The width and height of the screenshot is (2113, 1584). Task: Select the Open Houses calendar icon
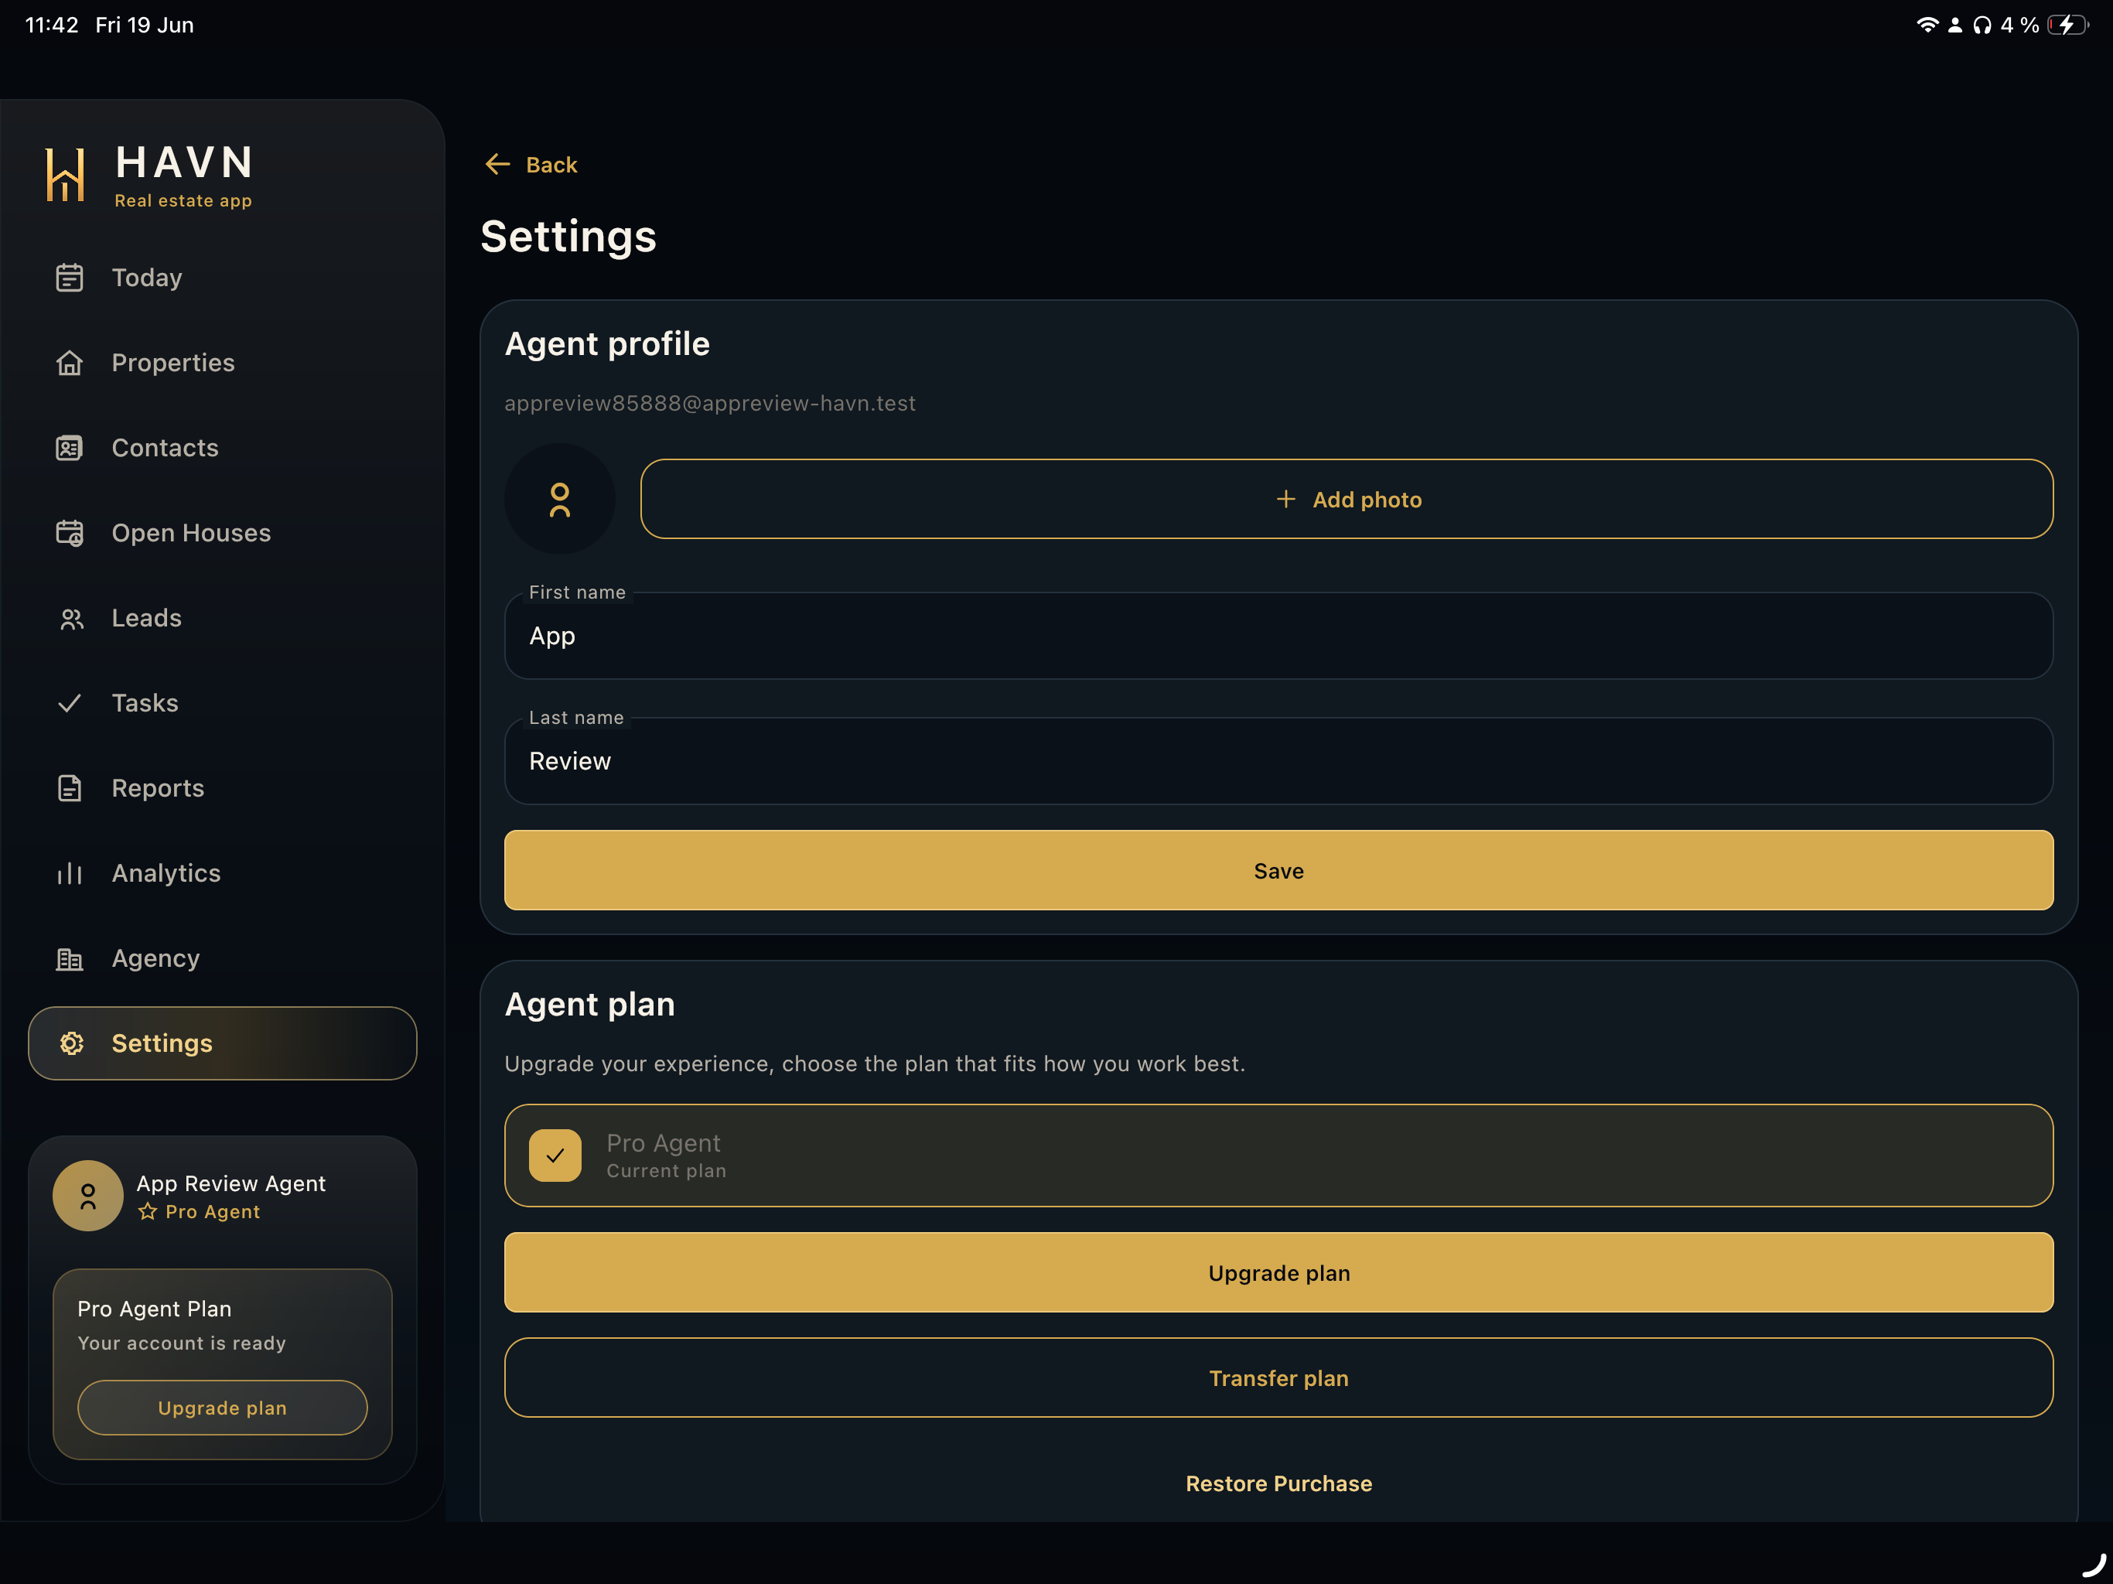click(x=70, y=533)
